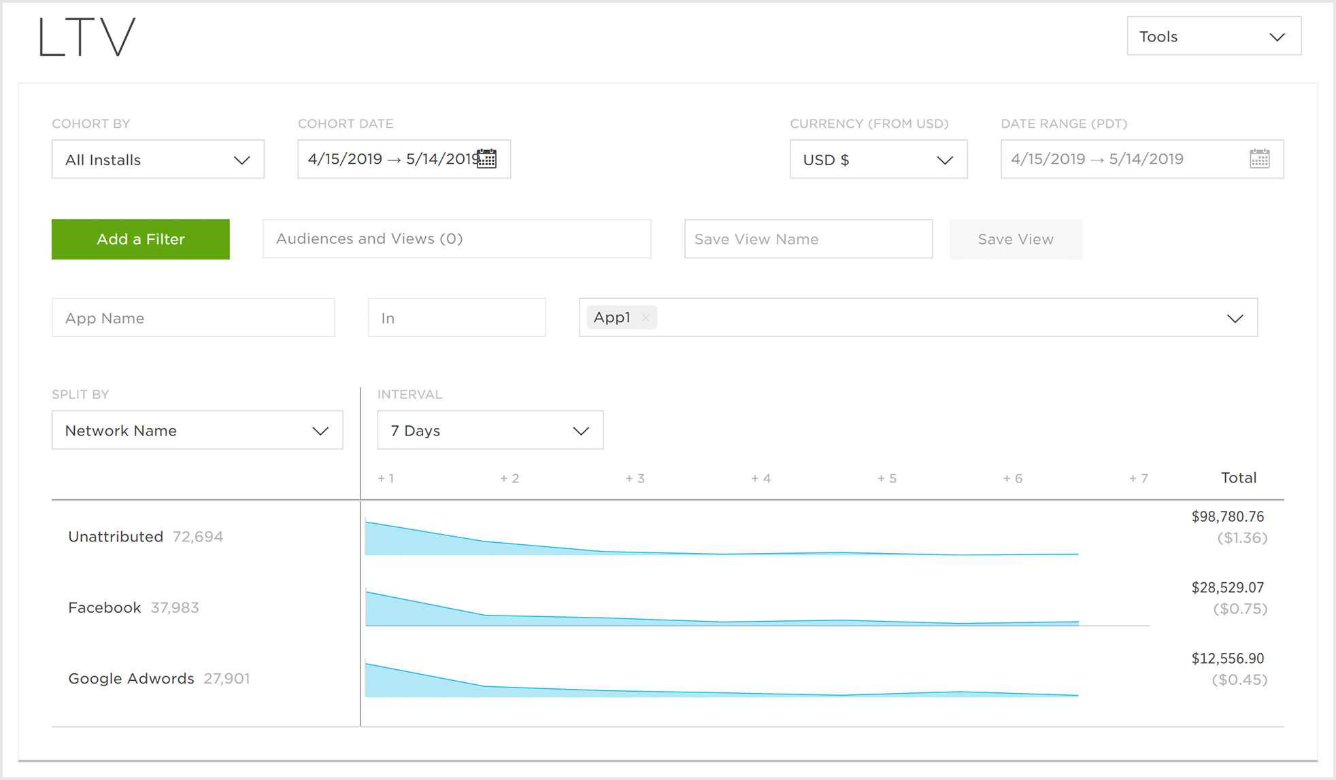Image resolution: width=1336 pixels, height=780 pixels.
Task: Open the 7 Days interval dropdown
Action: click(x=490, y=431)
